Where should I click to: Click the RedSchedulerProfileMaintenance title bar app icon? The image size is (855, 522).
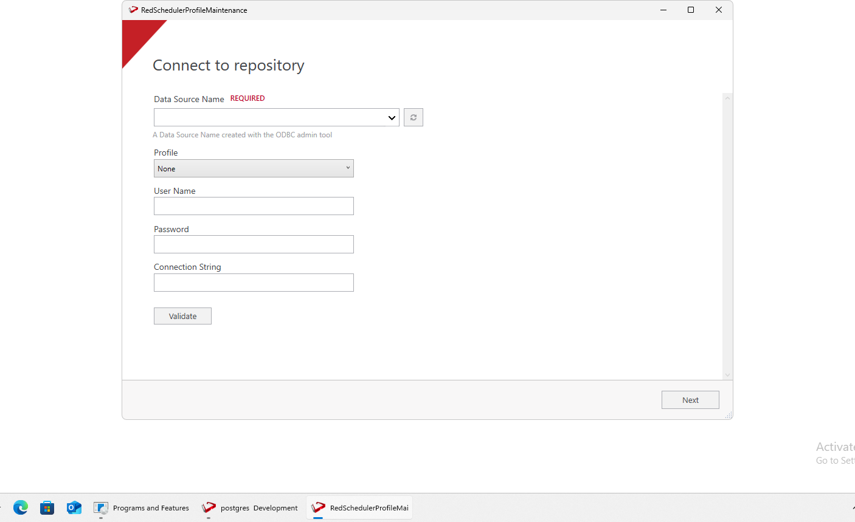(133, 10)
